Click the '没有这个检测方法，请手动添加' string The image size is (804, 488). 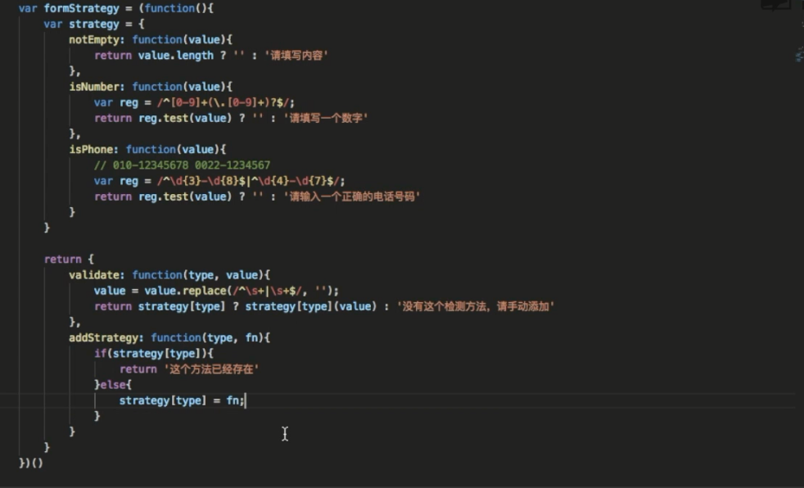(476, 306)
